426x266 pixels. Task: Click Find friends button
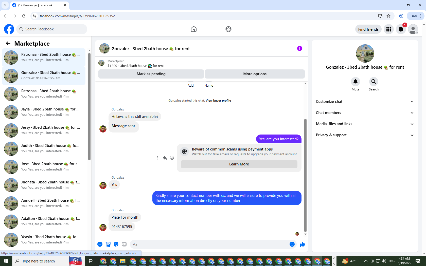pos(368,29)
